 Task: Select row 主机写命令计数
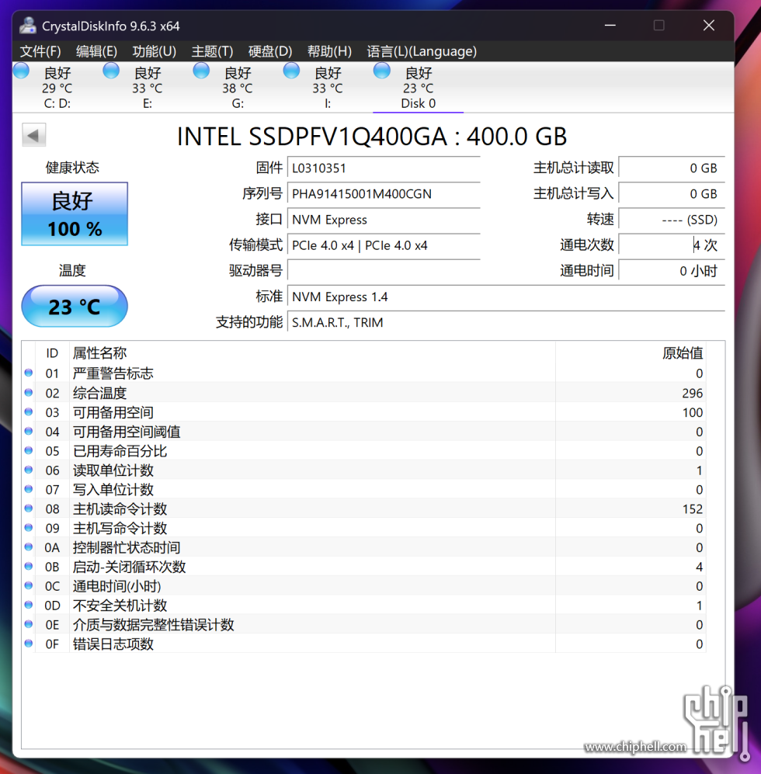[x=364, y=528]
